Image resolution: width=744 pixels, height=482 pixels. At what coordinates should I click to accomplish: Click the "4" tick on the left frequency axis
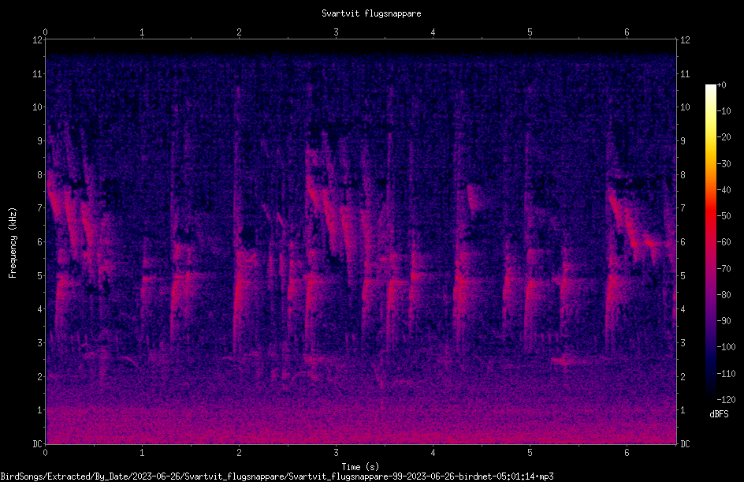(39, 309)
